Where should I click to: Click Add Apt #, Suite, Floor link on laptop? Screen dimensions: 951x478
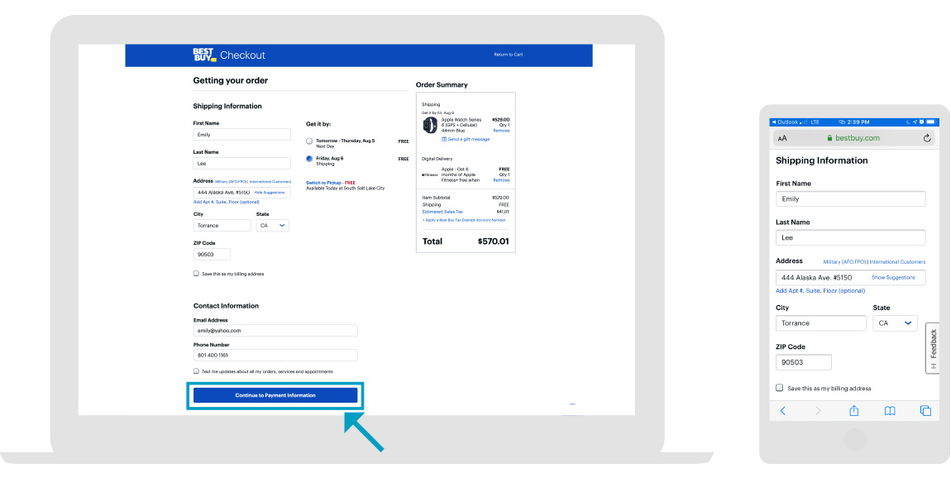(227, 202)
